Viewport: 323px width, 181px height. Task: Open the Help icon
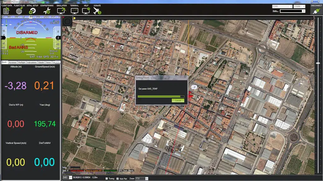point(86,11)
